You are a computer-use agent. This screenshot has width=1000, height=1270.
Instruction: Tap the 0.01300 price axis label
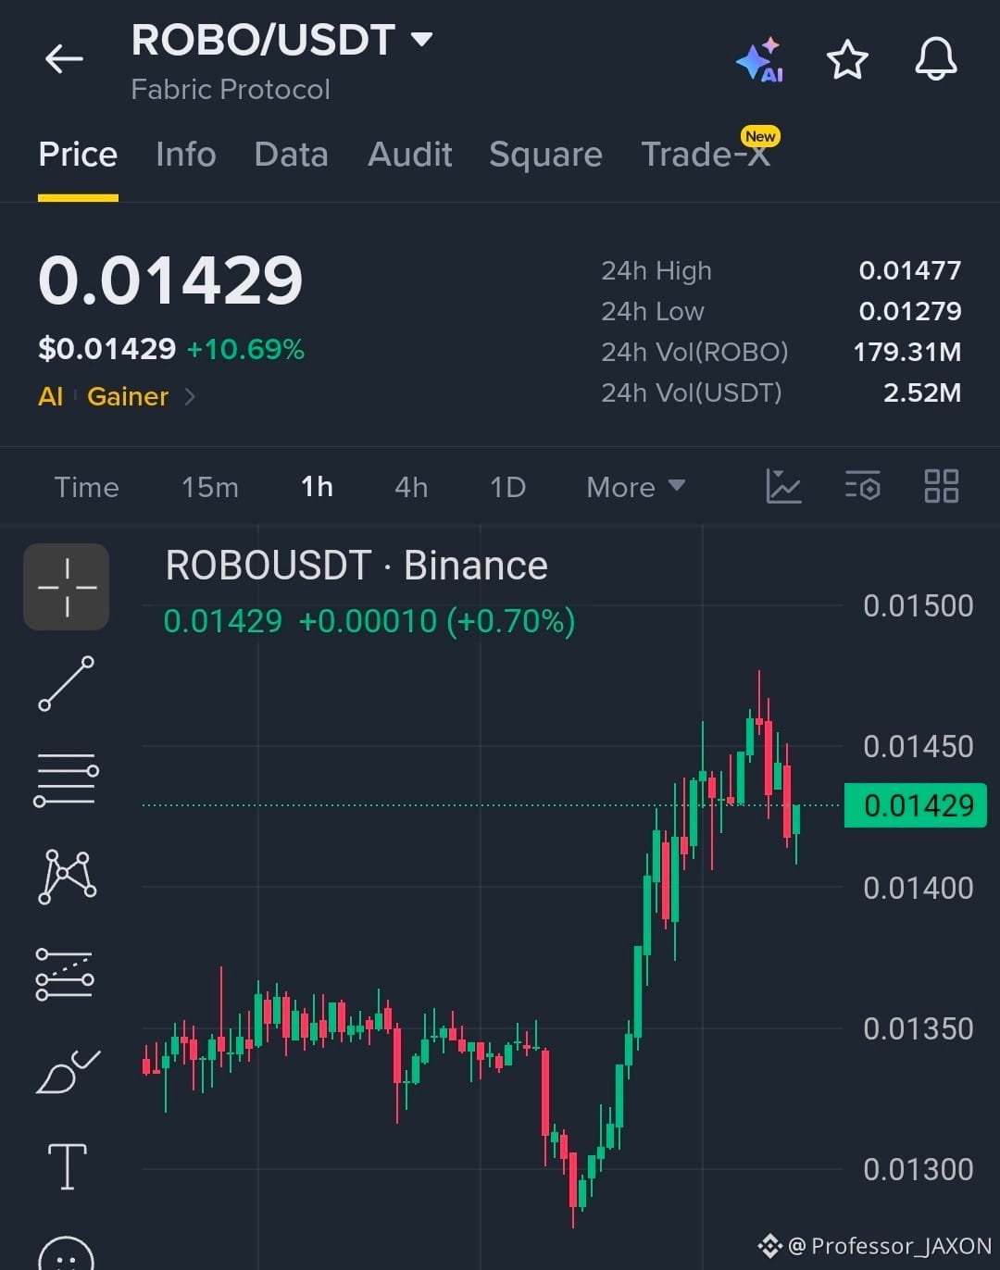pyautogui.click(x=919, y=1170)
